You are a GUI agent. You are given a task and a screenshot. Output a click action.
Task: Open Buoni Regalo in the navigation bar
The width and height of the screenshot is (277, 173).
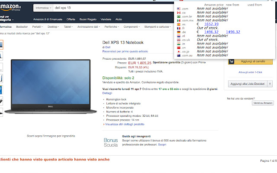[x=88, y=19]
